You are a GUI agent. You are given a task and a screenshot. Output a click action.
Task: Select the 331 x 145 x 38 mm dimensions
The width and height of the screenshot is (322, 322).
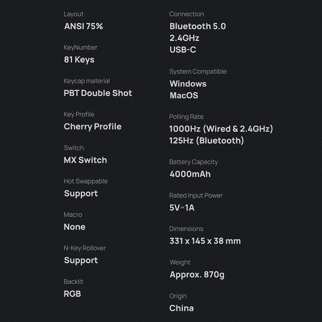tap(205, 241)
